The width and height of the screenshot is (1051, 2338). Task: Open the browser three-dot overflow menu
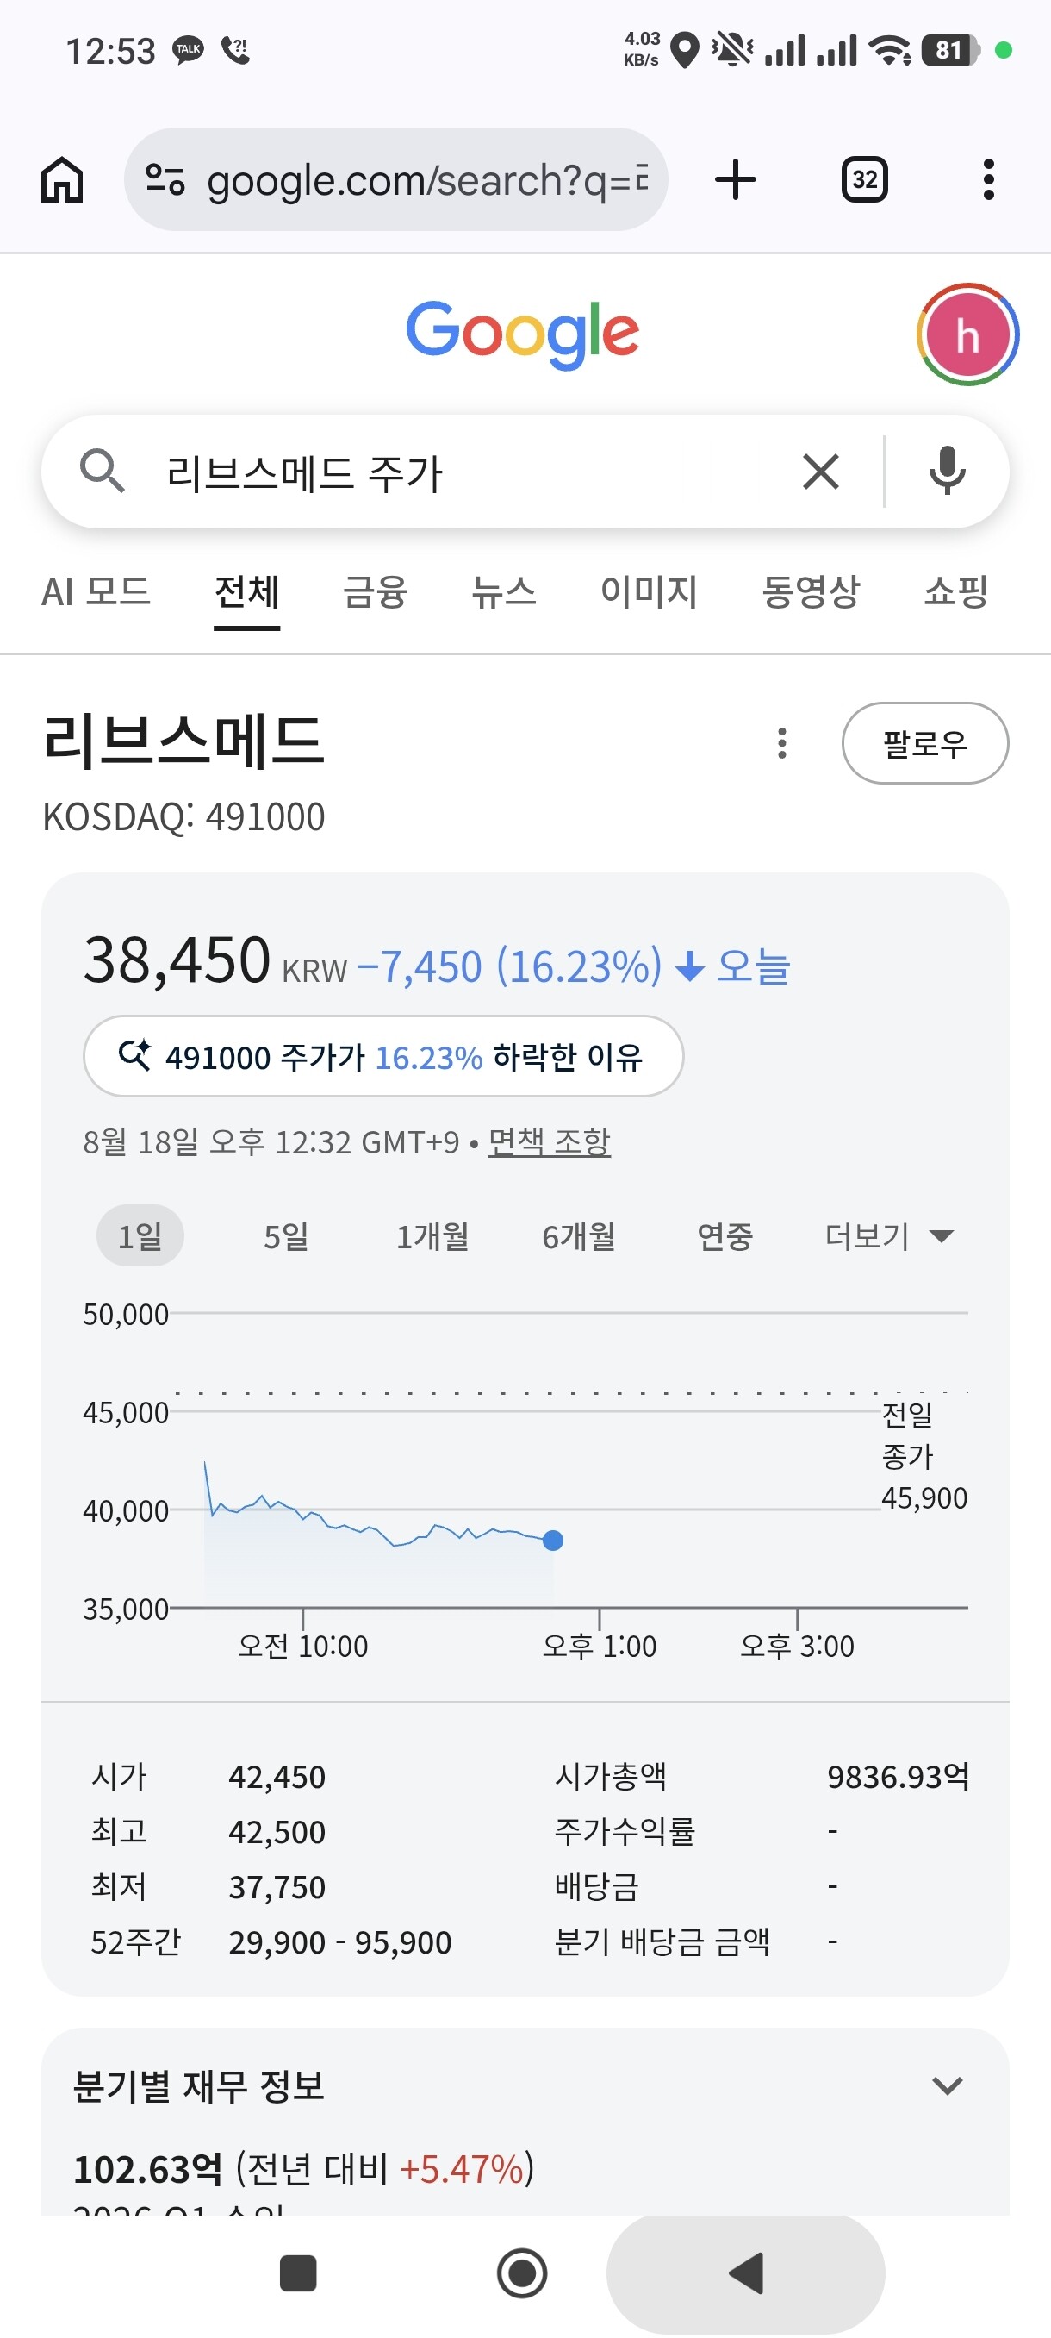pyautogui.click(x=988, y=179)
